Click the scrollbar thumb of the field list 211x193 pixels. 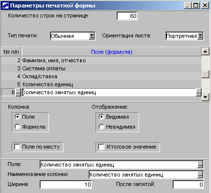click(205, 74)
